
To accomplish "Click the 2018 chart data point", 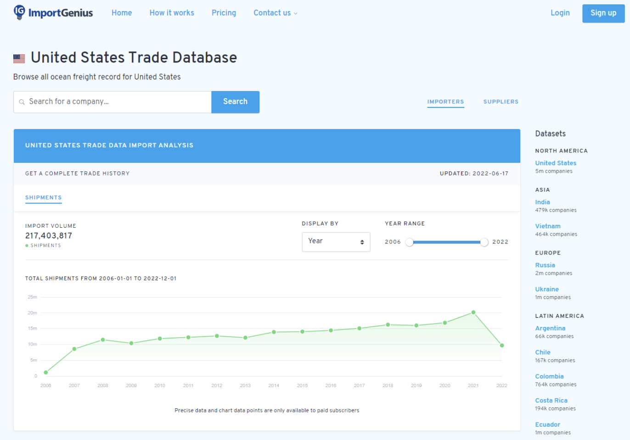I will click(x=388, y=325).
